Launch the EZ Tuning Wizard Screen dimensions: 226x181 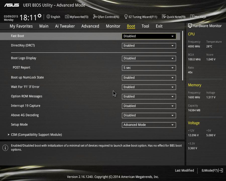tap(141, 17)
